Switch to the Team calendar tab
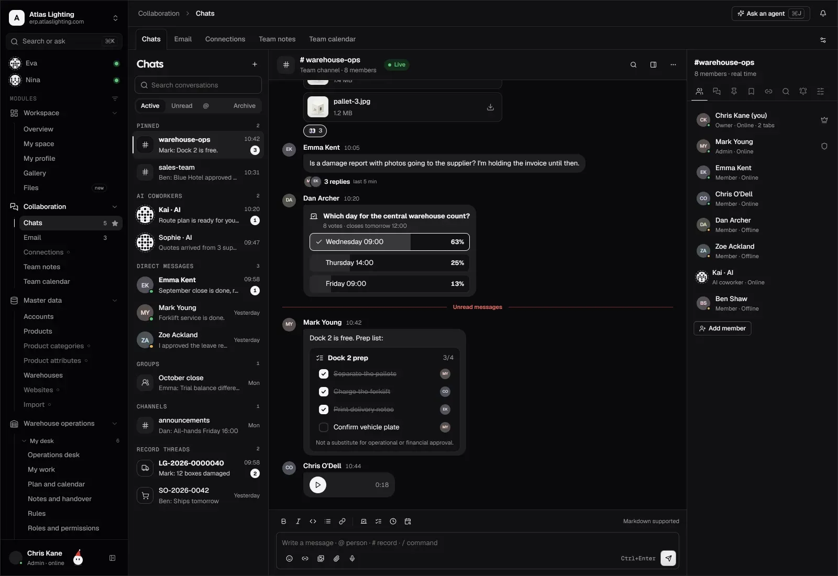The height and width of the screenshot is (576, 838). [332, 39]
